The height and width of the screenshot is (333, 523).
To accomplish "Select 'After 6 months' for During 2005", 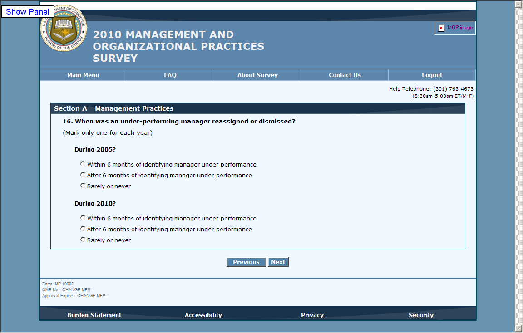I will (83, 175).
